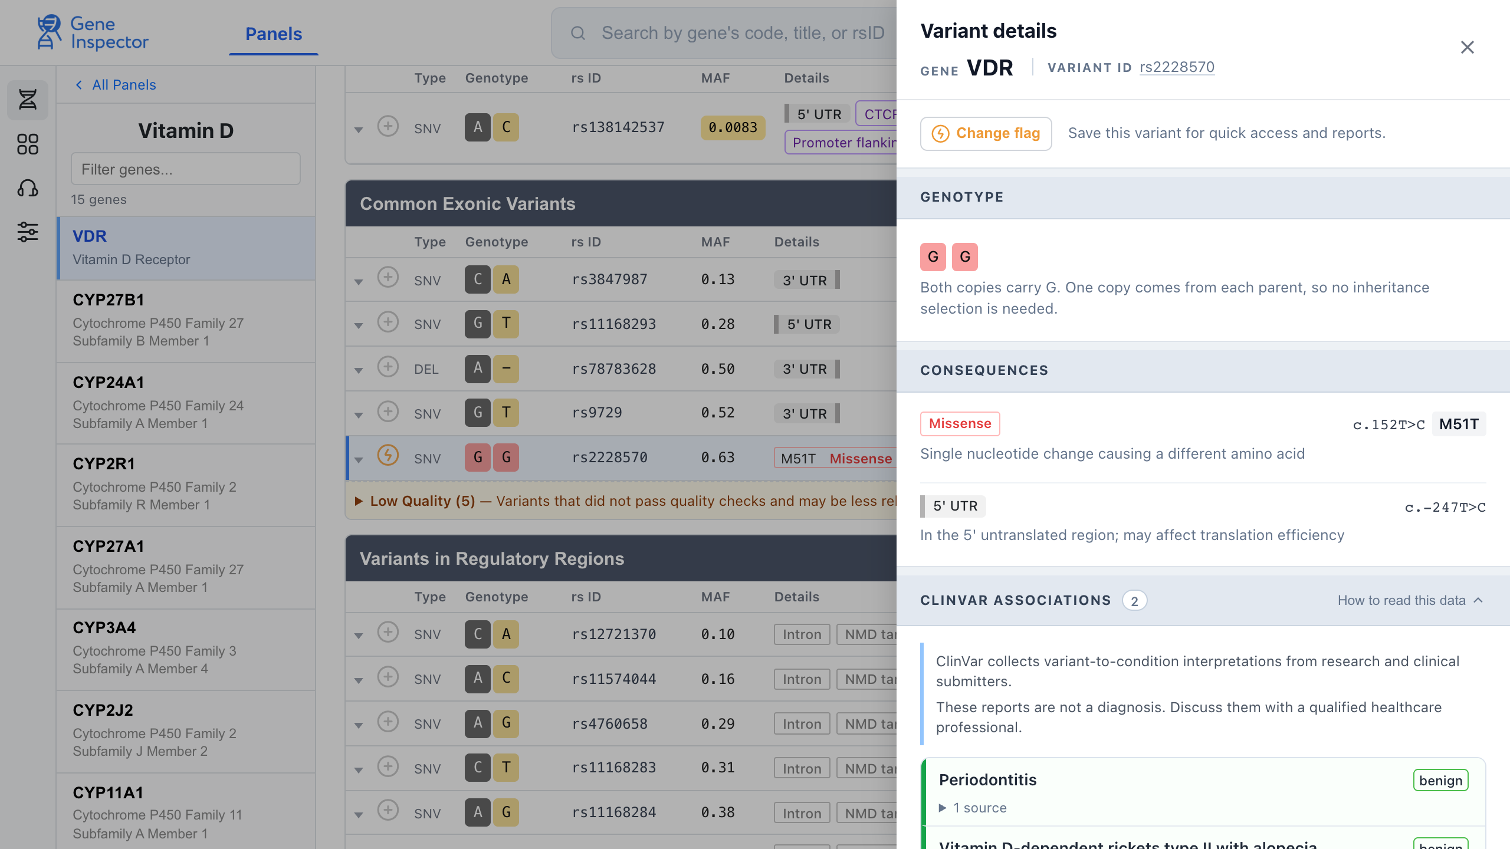The height and width of the screenshot is (849, 1510).
Task: Click the Filter genes input field
Action: pos(186,169)
